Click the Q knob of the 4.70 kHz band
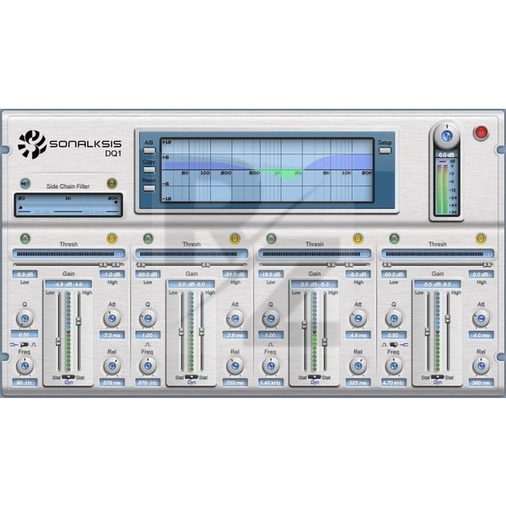Screen dimensions: 506x506 [x=394, y=319]
